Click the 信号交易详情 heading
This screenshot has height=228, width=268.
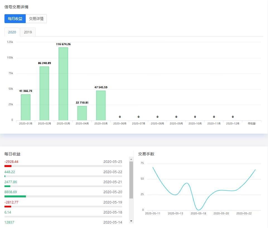(x=16, y=7)
